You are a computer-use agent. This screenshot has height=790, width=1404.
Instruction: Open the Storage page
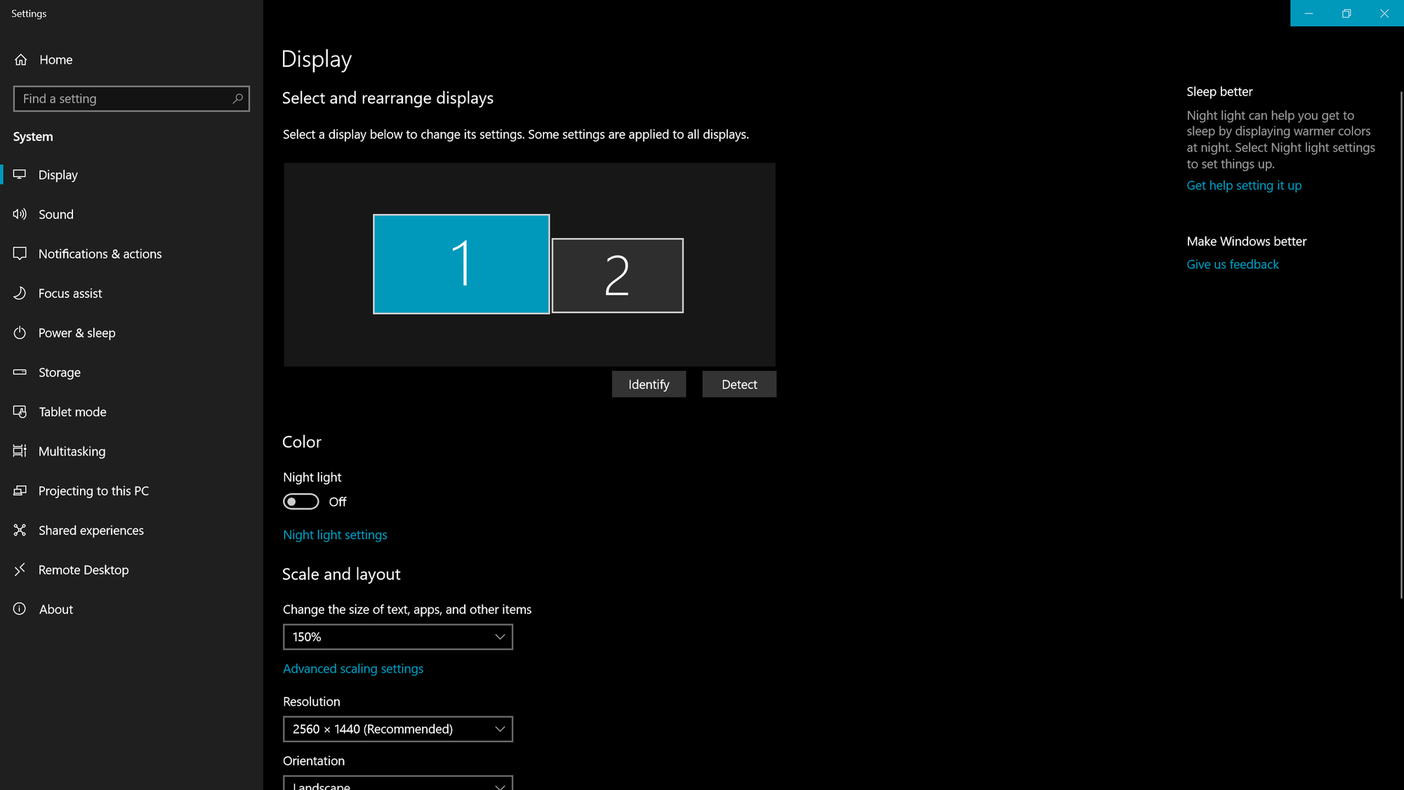(131, 372)
